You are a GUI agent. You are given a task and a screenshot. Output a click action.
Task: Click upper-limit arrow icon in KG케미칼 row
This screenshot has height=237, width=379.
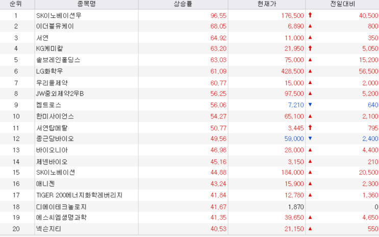[310, 48]
